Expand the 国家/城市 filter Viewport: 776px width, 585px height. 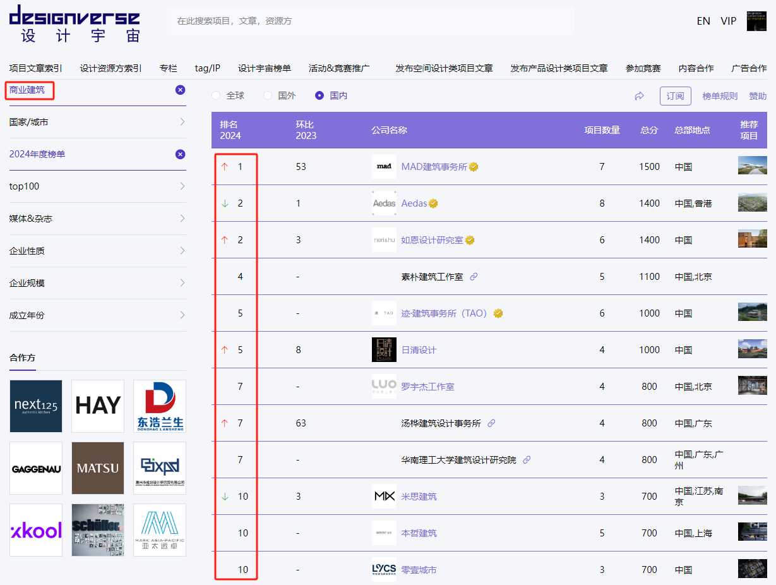97,122
